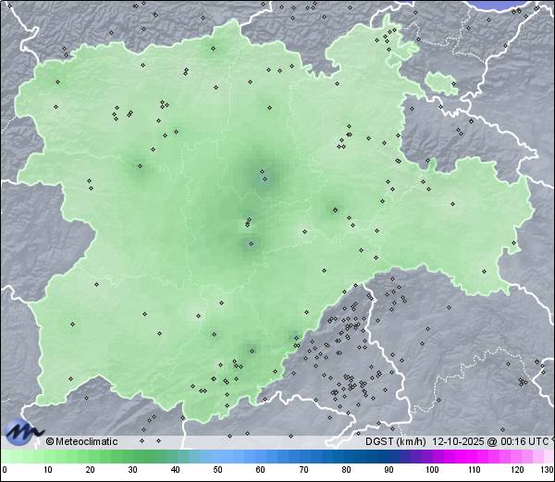Pick the dark navy swatch above 80
The image size is (555, 482).
pos(346,456)
